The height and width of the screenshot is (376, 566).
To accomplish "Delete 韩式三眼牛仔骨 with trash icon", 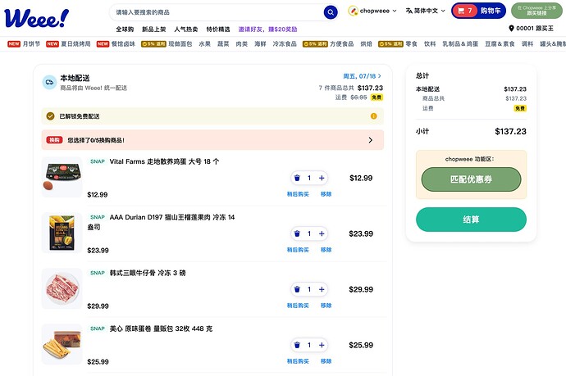I will (x=297, y=289).
